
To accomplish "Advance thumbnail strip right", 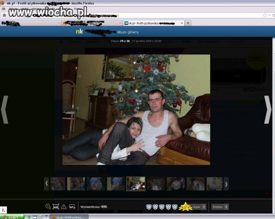I will click(x=226, y=184).
